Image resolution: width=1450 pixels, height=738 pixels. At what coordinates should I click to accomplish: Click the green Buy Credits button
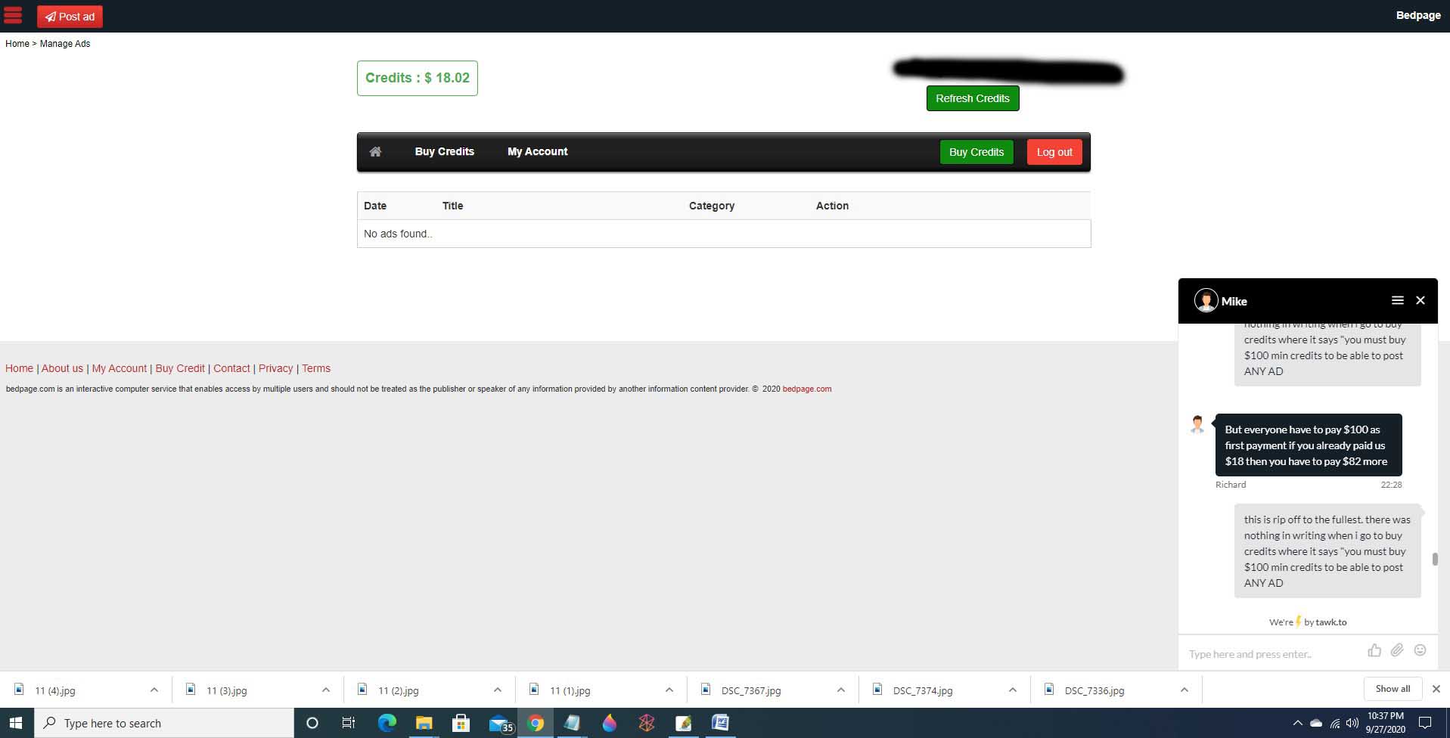tap(976, 152)
